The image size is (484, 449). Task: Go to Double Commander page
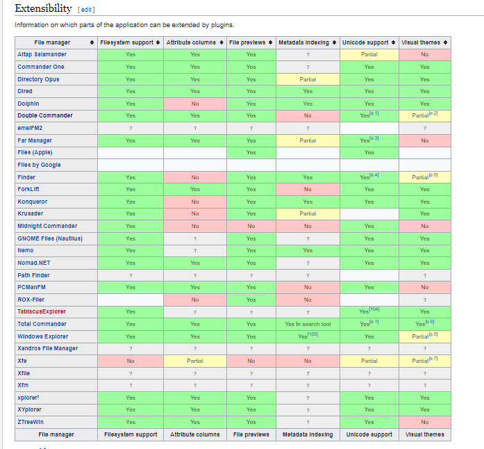coord(45,115)
